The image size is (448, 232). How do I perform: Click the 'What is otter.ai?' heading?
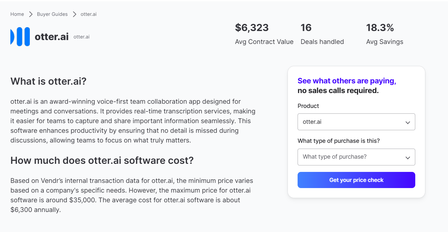click(x=48, y=81)
